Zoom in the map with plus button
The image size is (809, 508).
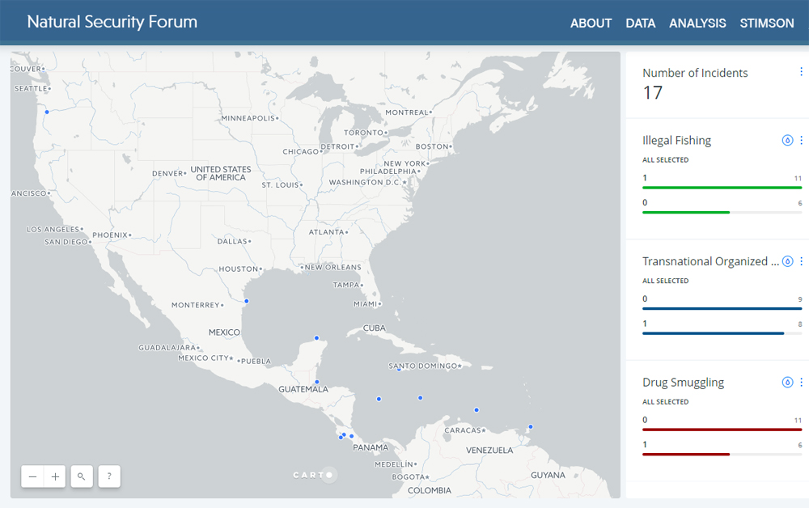pyautogui.click(x=55, y=477)
